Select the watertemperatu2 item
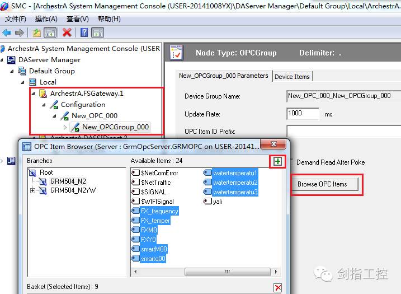This screenshot has width=401, height=294. [235, 183]
